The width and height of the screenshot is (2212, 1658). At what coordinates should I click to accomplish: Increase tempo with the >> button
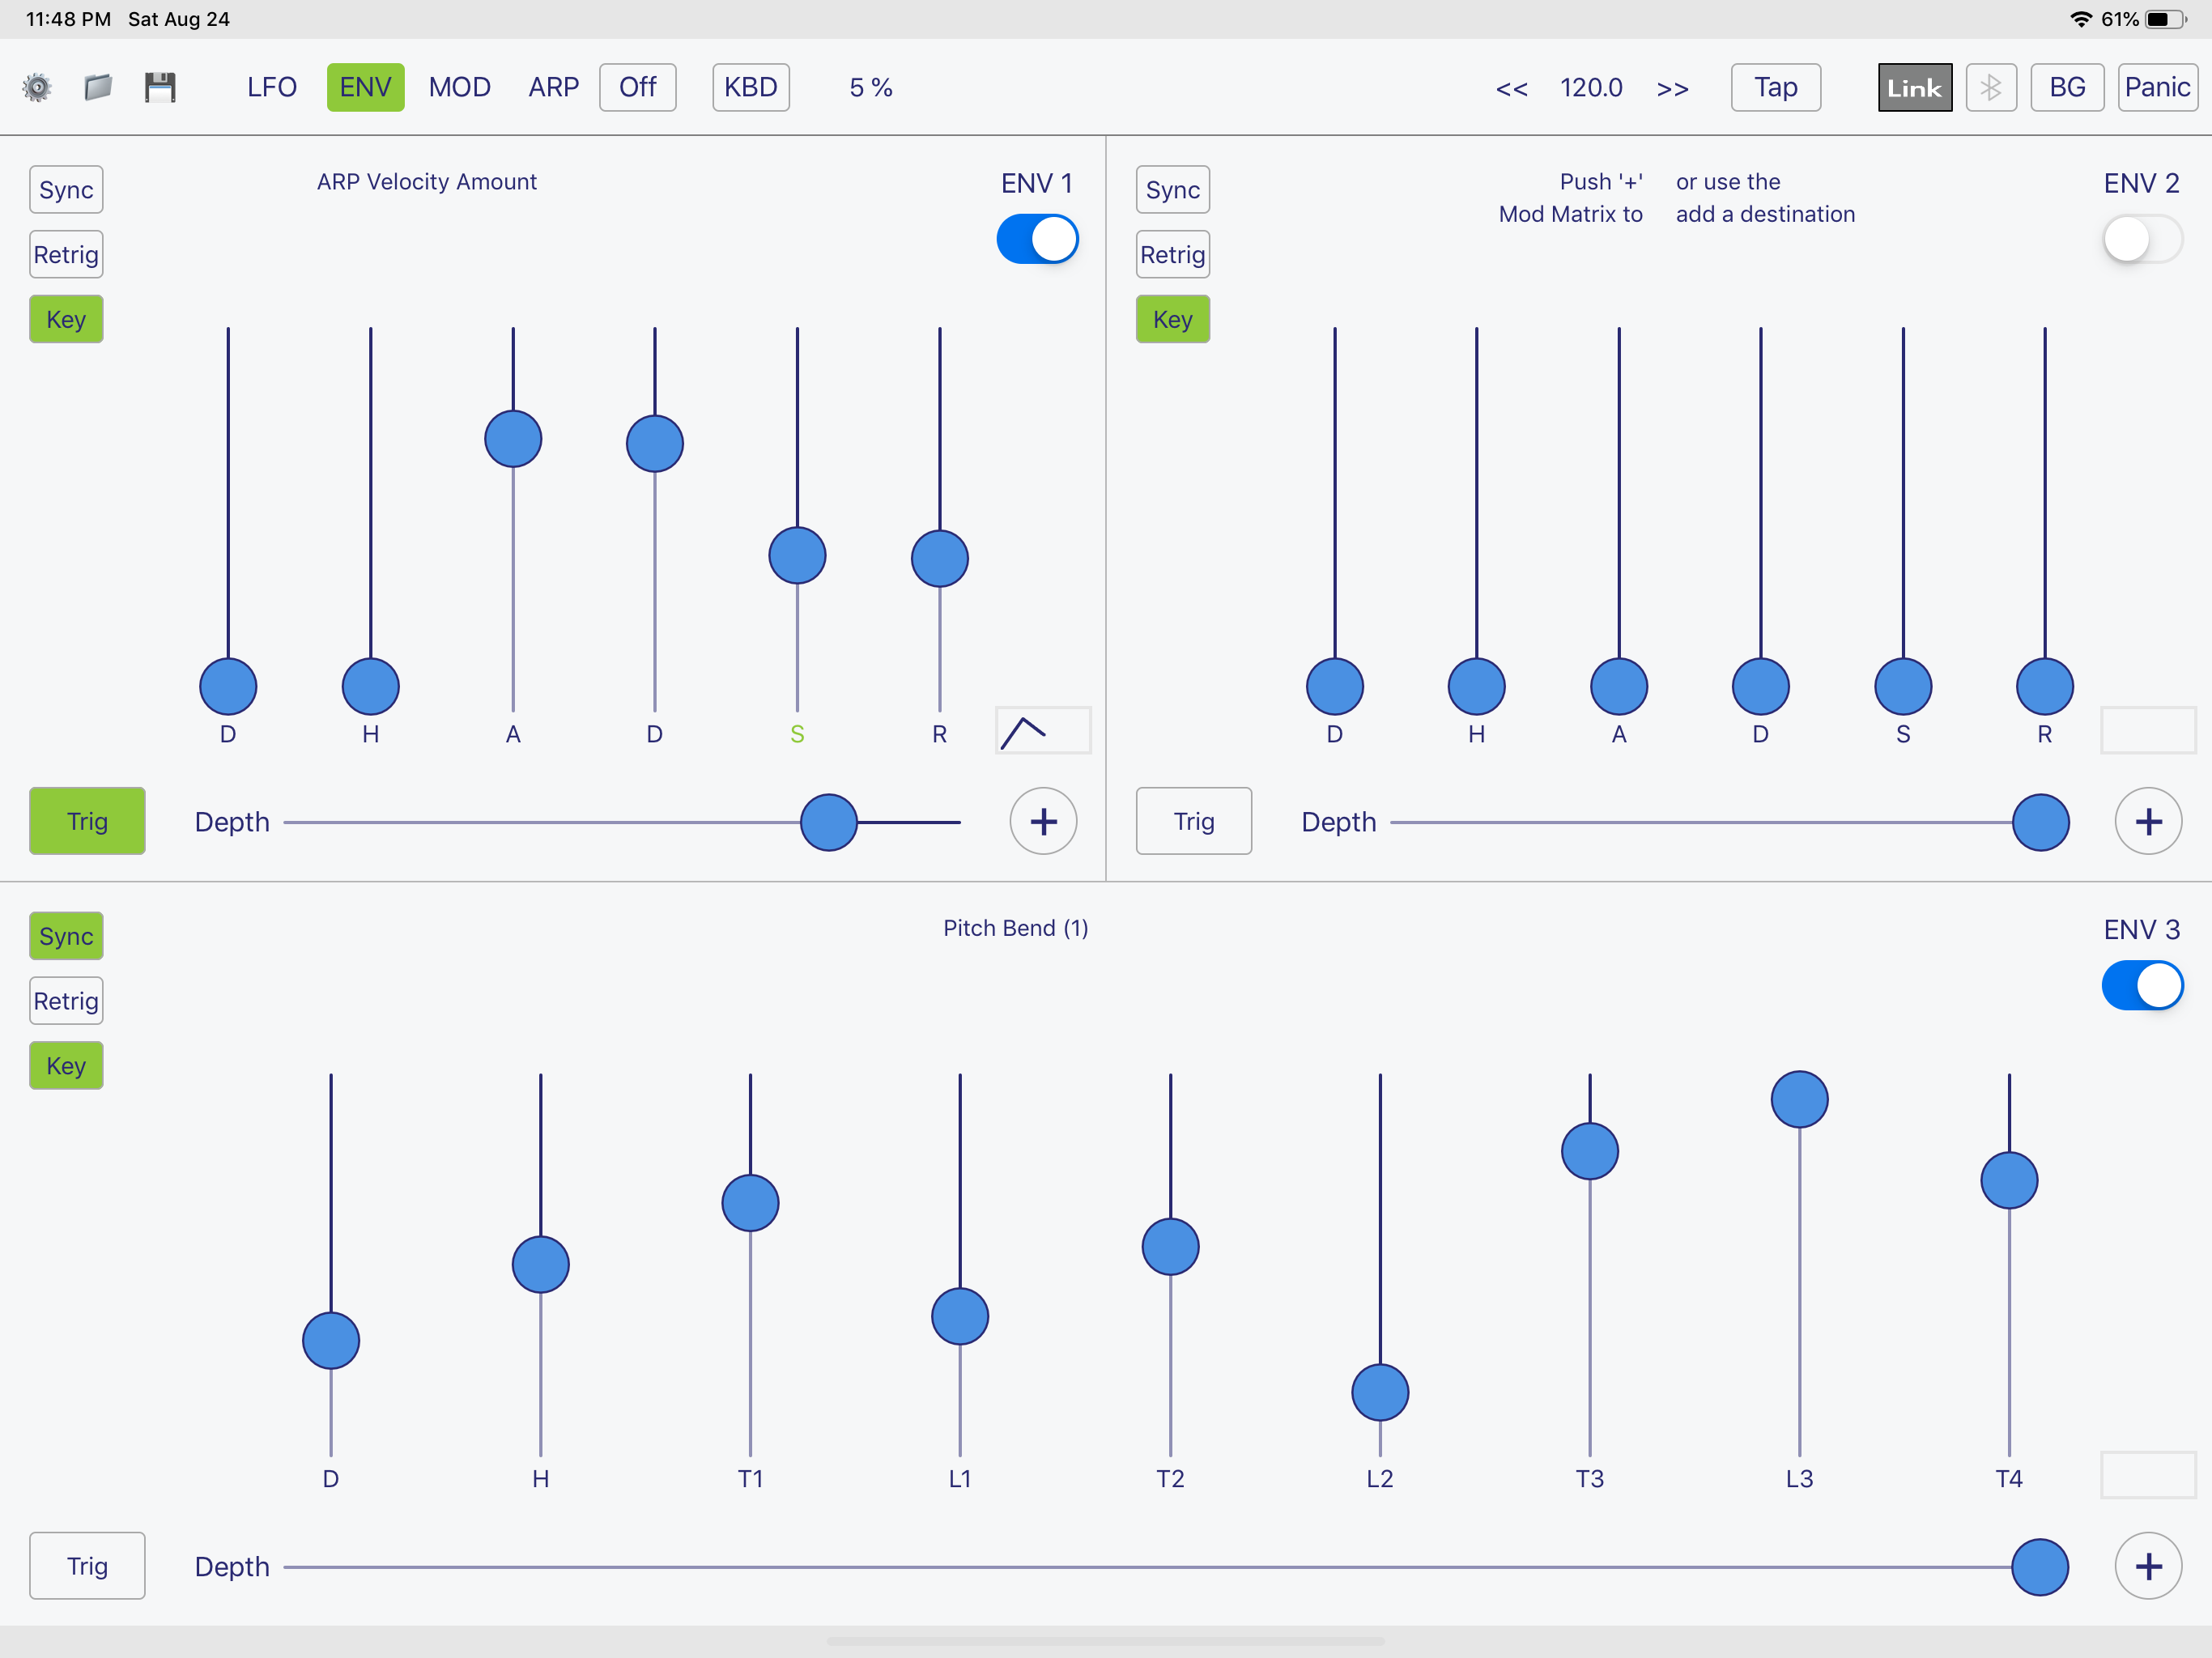coord(1672,88)
